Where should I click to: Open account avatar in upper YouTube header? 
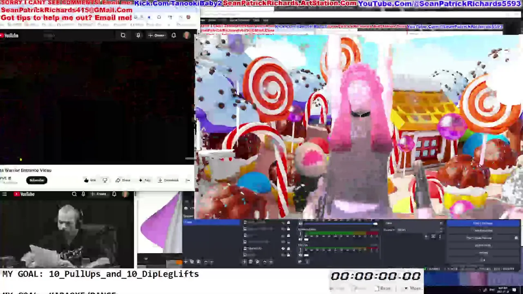point(187,36)
